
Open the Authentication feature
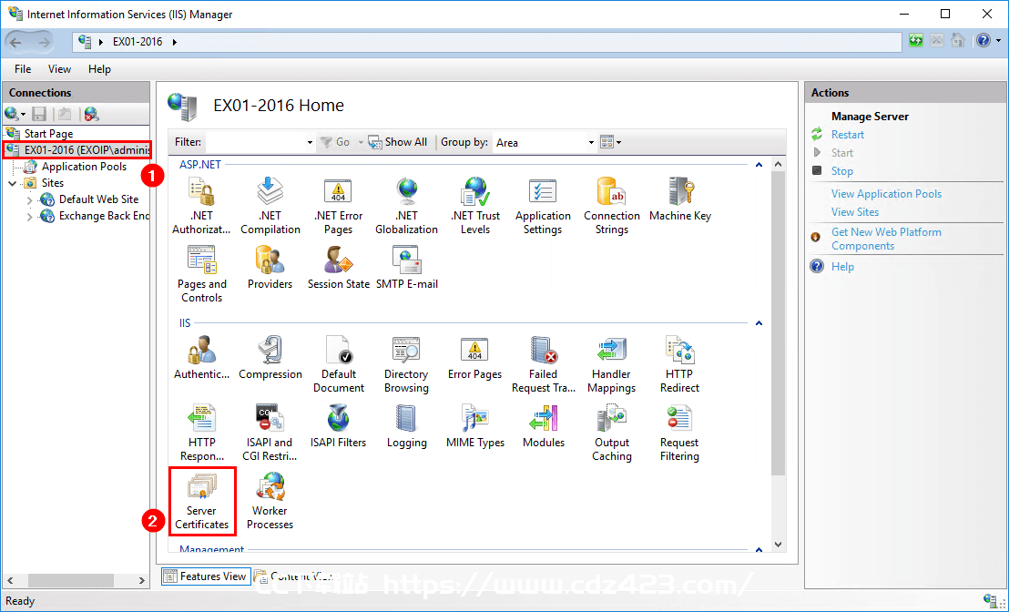coord(201,358)
